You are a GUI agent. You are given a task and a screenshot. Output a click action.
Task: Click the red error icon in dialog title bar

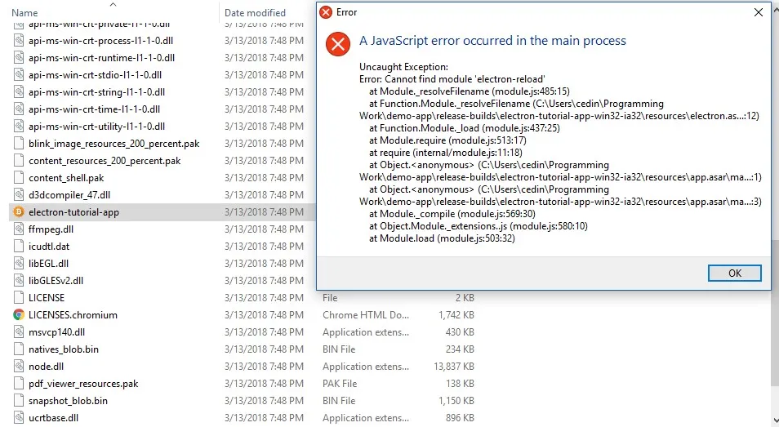326,12
